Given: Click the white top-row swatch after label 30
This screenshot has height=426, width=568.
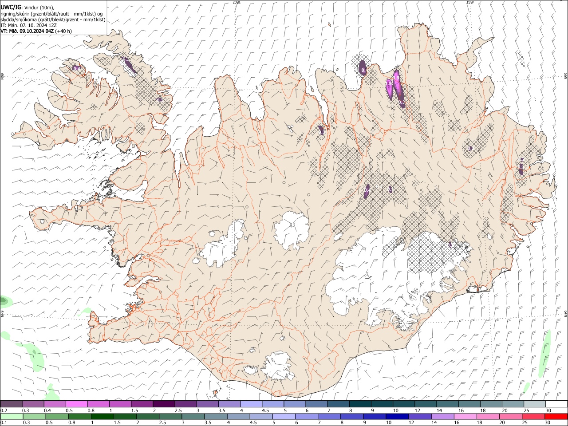Looking at the screenshot, I should [x=556, y=404].
